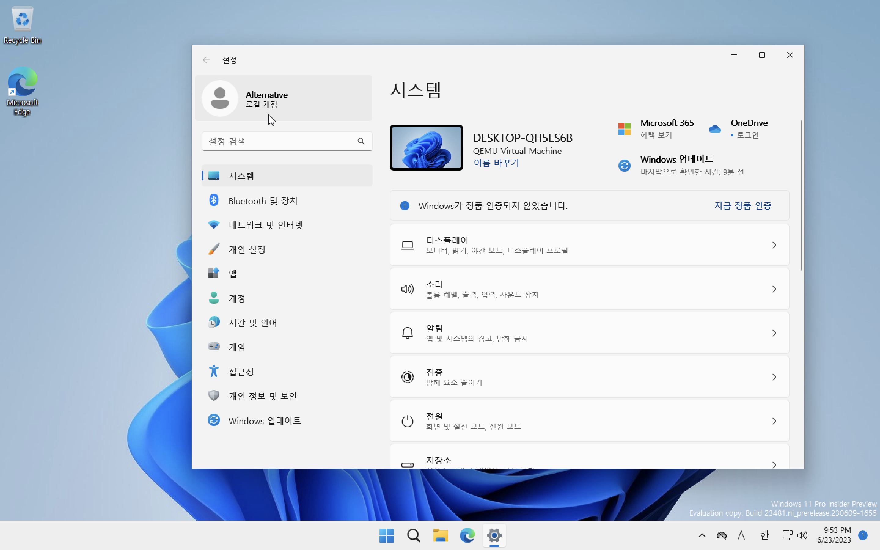Click the OneDrive cloud icon
This screenshot has height=550, width=880.
[715, 129]
